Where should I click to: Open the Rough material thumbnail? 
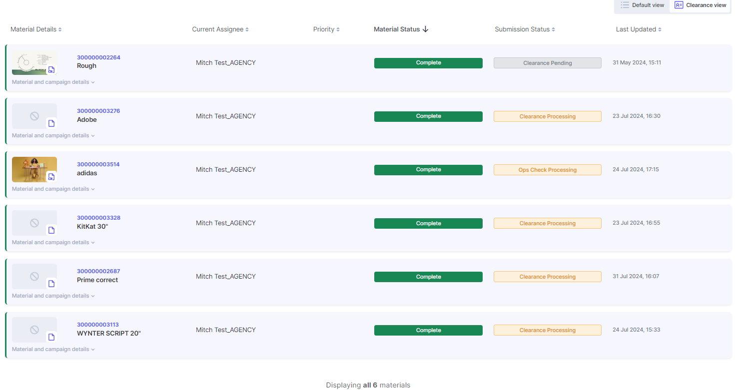click(x=34, y=62)
